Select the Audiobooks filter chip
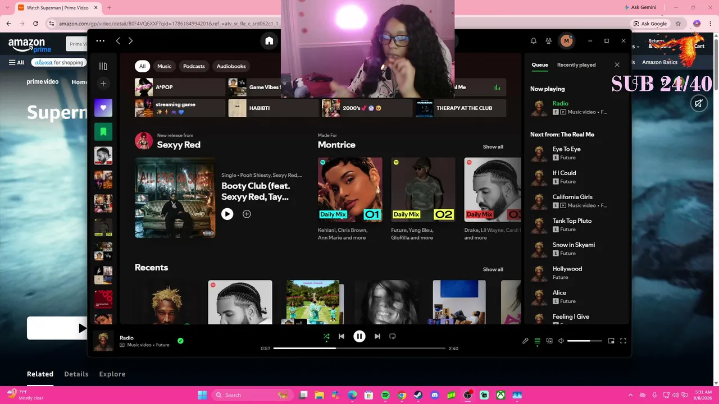This screenshot has width=719, height=404. (231, 66)
